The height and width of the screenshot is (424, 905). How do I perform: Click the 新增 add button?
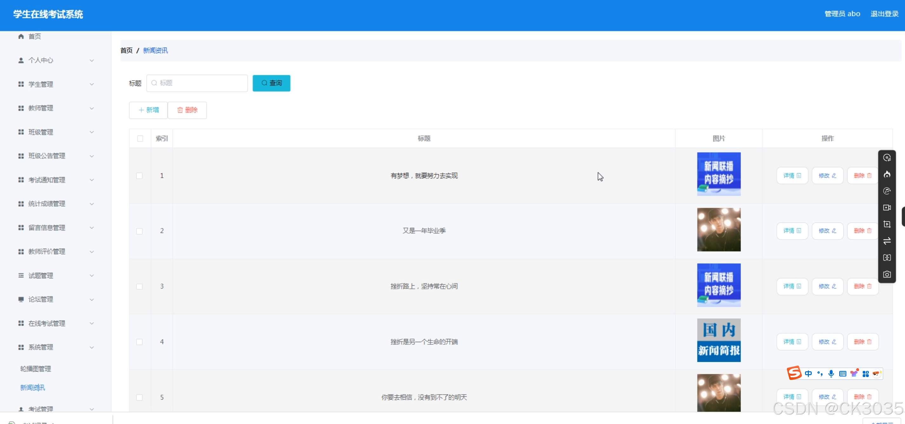pyautogui.click(x=148, y=110)
